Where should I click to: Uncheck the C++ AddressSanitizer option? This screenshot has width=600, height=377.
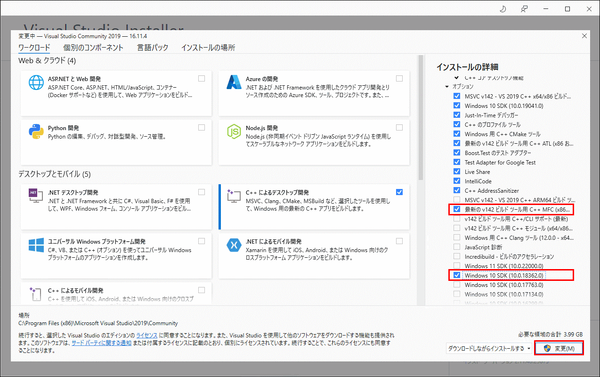(x=456, y=190)
